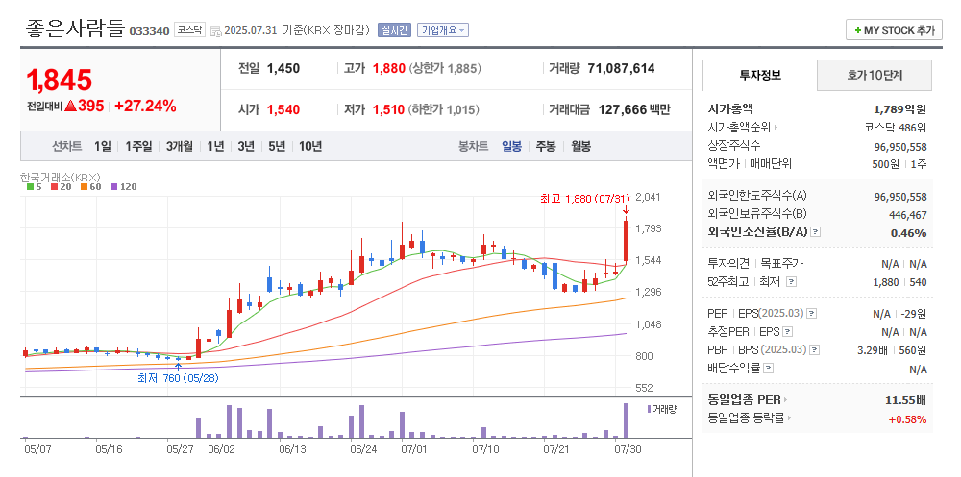Click the 시가 value 1,540

click(283, 110)
